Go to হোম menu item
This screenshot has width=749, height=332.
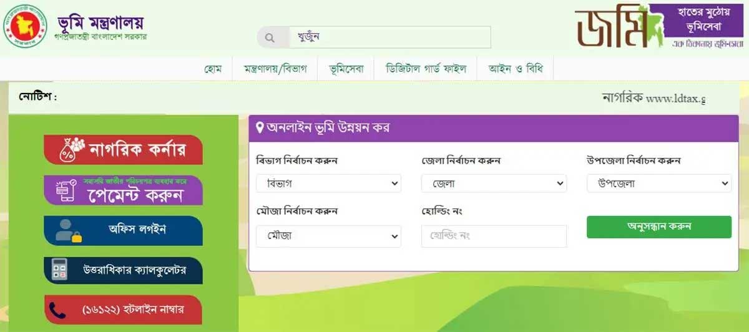click(x=213, y=69)
